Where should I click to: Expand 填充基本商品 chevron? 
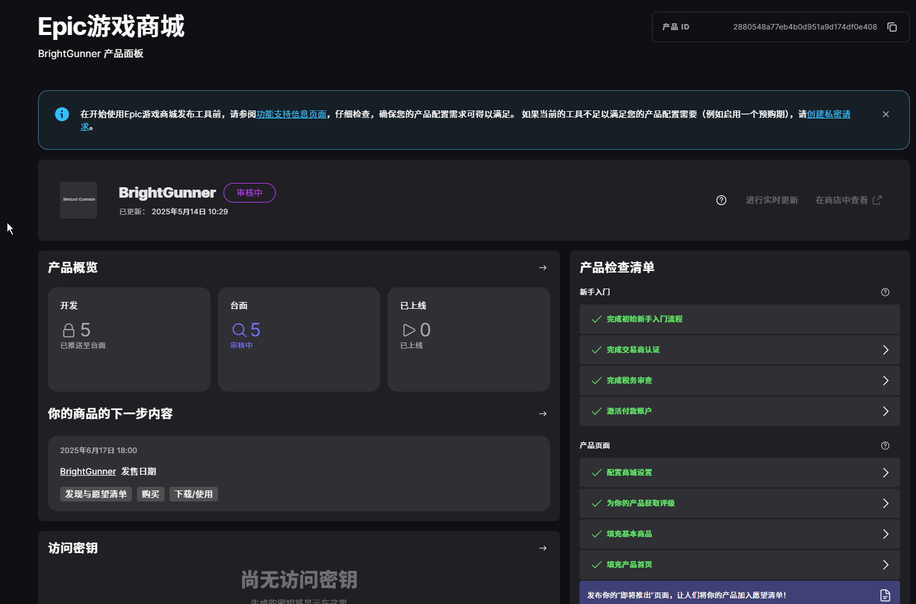886,534
